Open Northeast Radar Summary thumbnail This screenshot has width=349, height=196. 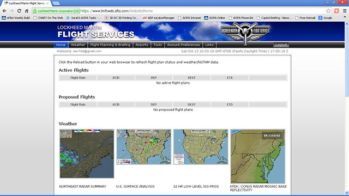87,154
